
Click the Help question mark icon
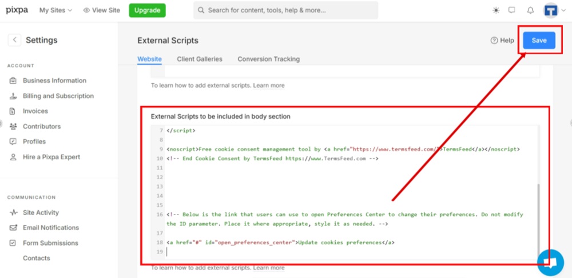[x=494, y=41]
